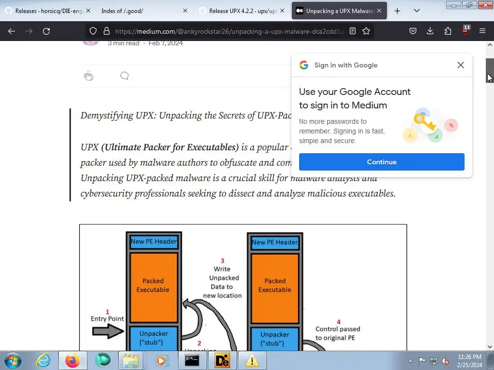Screen dimensions: 494x370
Task: Toggle reader view icon in address bar
Action: click(x=353, y=31)
